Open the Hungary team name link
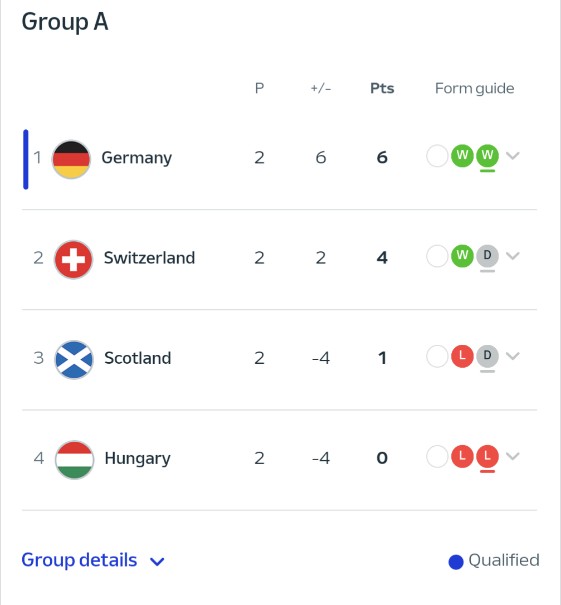This screenshot has height=605, width=561. coord(138,458)
